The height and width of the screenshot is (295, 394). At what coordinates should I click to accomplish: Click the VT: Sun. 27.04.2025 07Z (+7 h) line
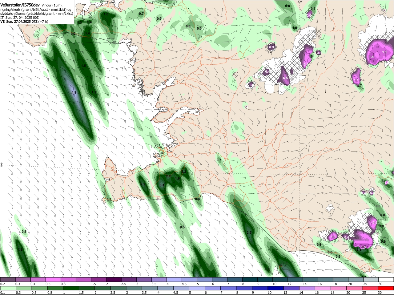(24, 22)
